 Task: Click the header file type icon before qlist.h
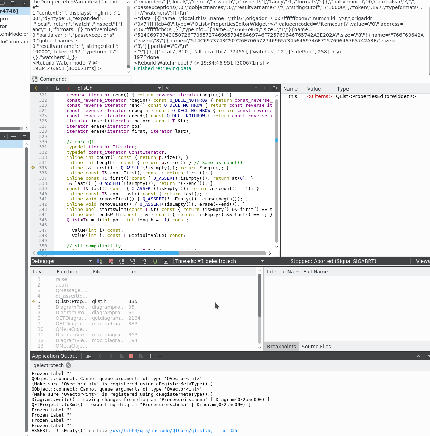70,88
